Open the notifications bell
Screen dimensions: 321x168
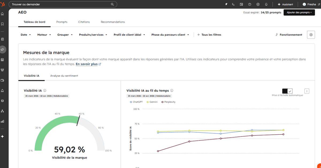[266, 4]
